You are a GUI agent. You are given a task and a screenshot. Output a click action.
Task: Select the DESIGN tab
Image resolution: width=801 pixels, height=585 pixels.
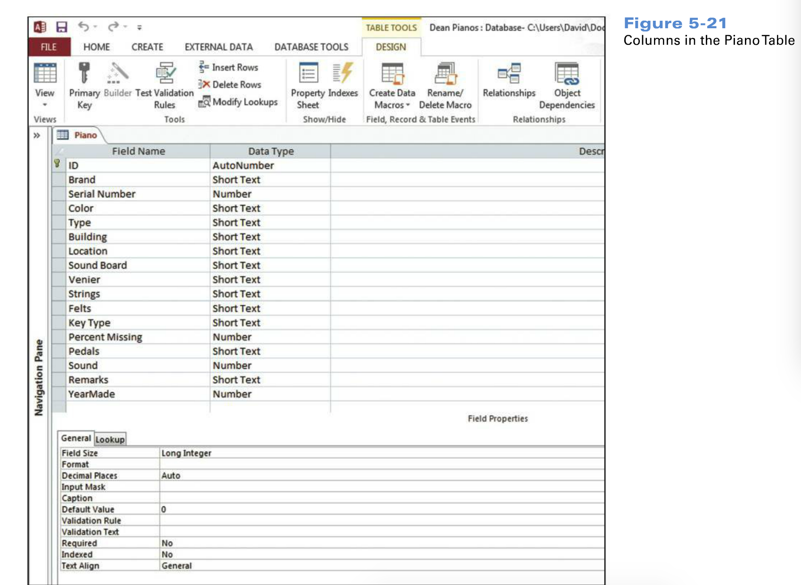(x=391, y=47)
